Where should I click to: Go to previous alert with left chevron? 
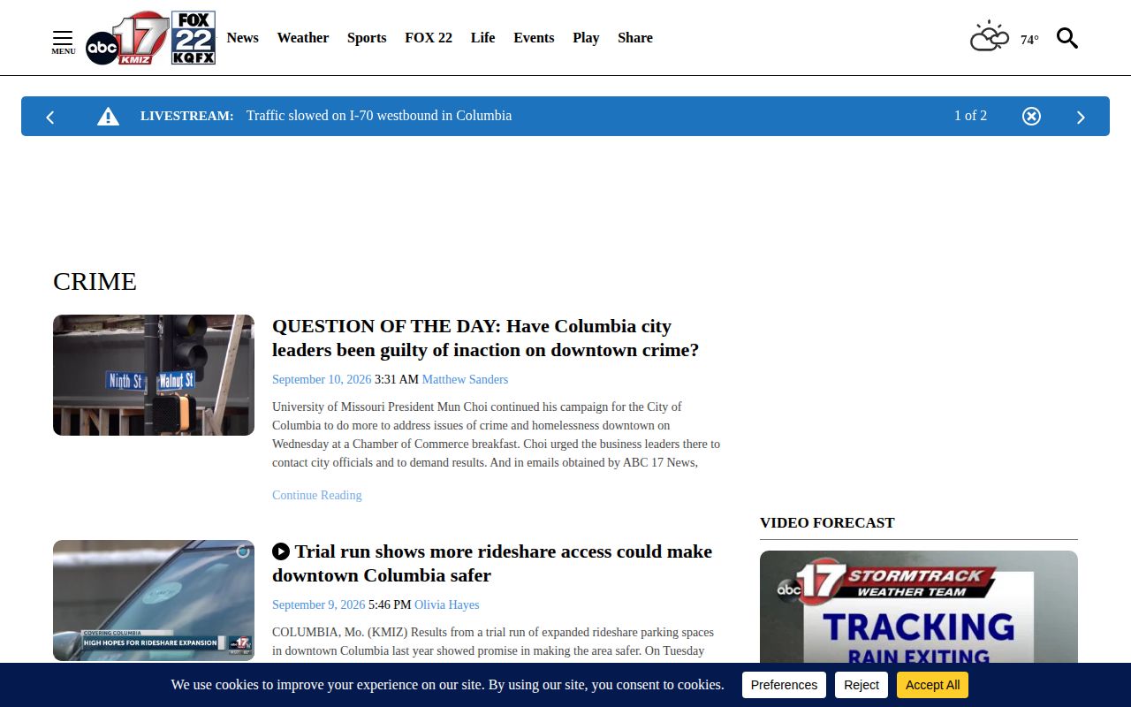[x=50, y=117]
